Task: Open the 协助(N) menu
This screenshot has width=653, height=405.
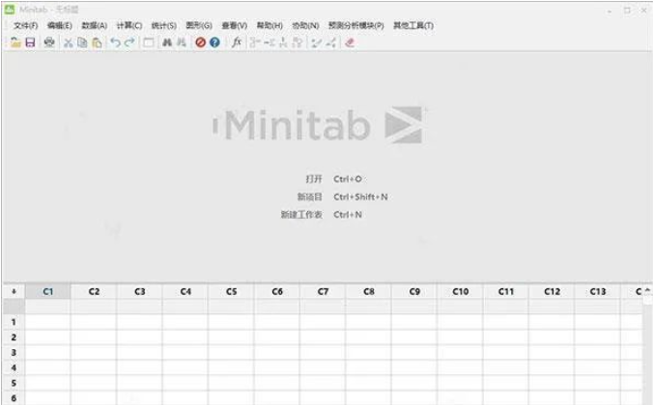Action: [305, 26]
